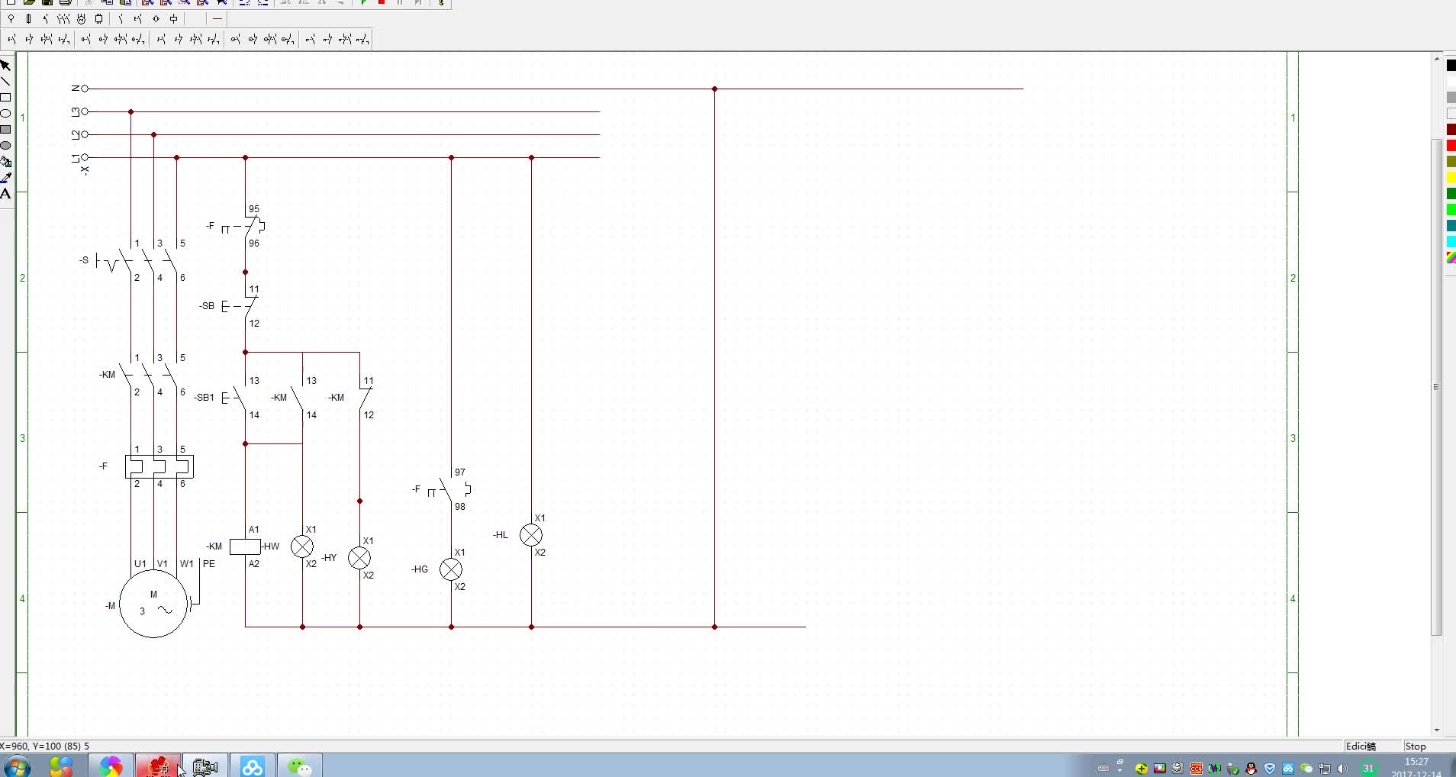Click the -SB stop pushbutton contact
The height and width of the screenshot is (777, 1456).
point(240,306)
